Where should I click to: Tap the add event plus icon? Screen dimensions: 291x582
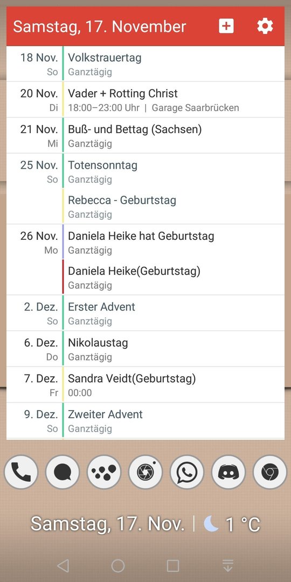(x=226, y=26)
